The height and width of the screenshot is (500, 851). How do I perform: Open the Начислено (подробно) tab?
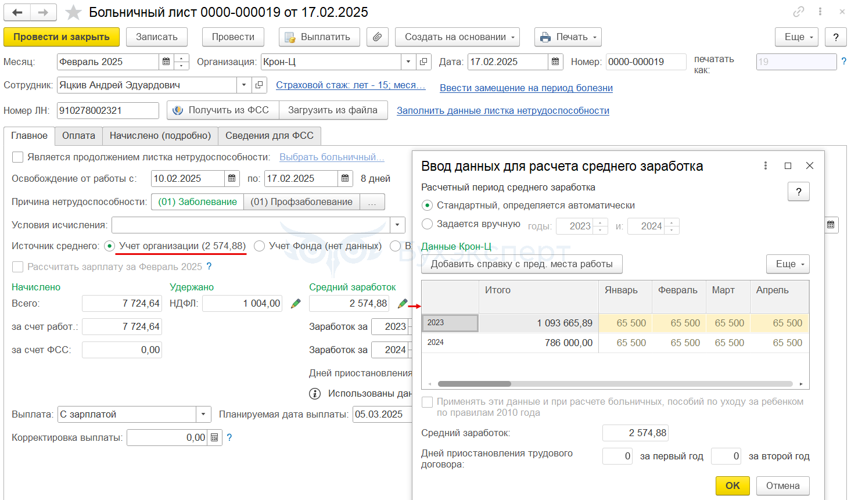coord(160,136)
